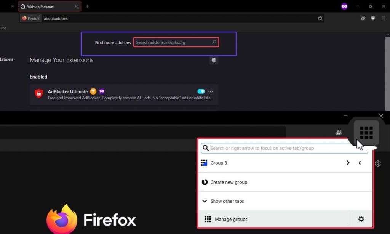Click the grid icon next to Manage groups
Viewport: 390px width, 234px height.
click(208, 219)
